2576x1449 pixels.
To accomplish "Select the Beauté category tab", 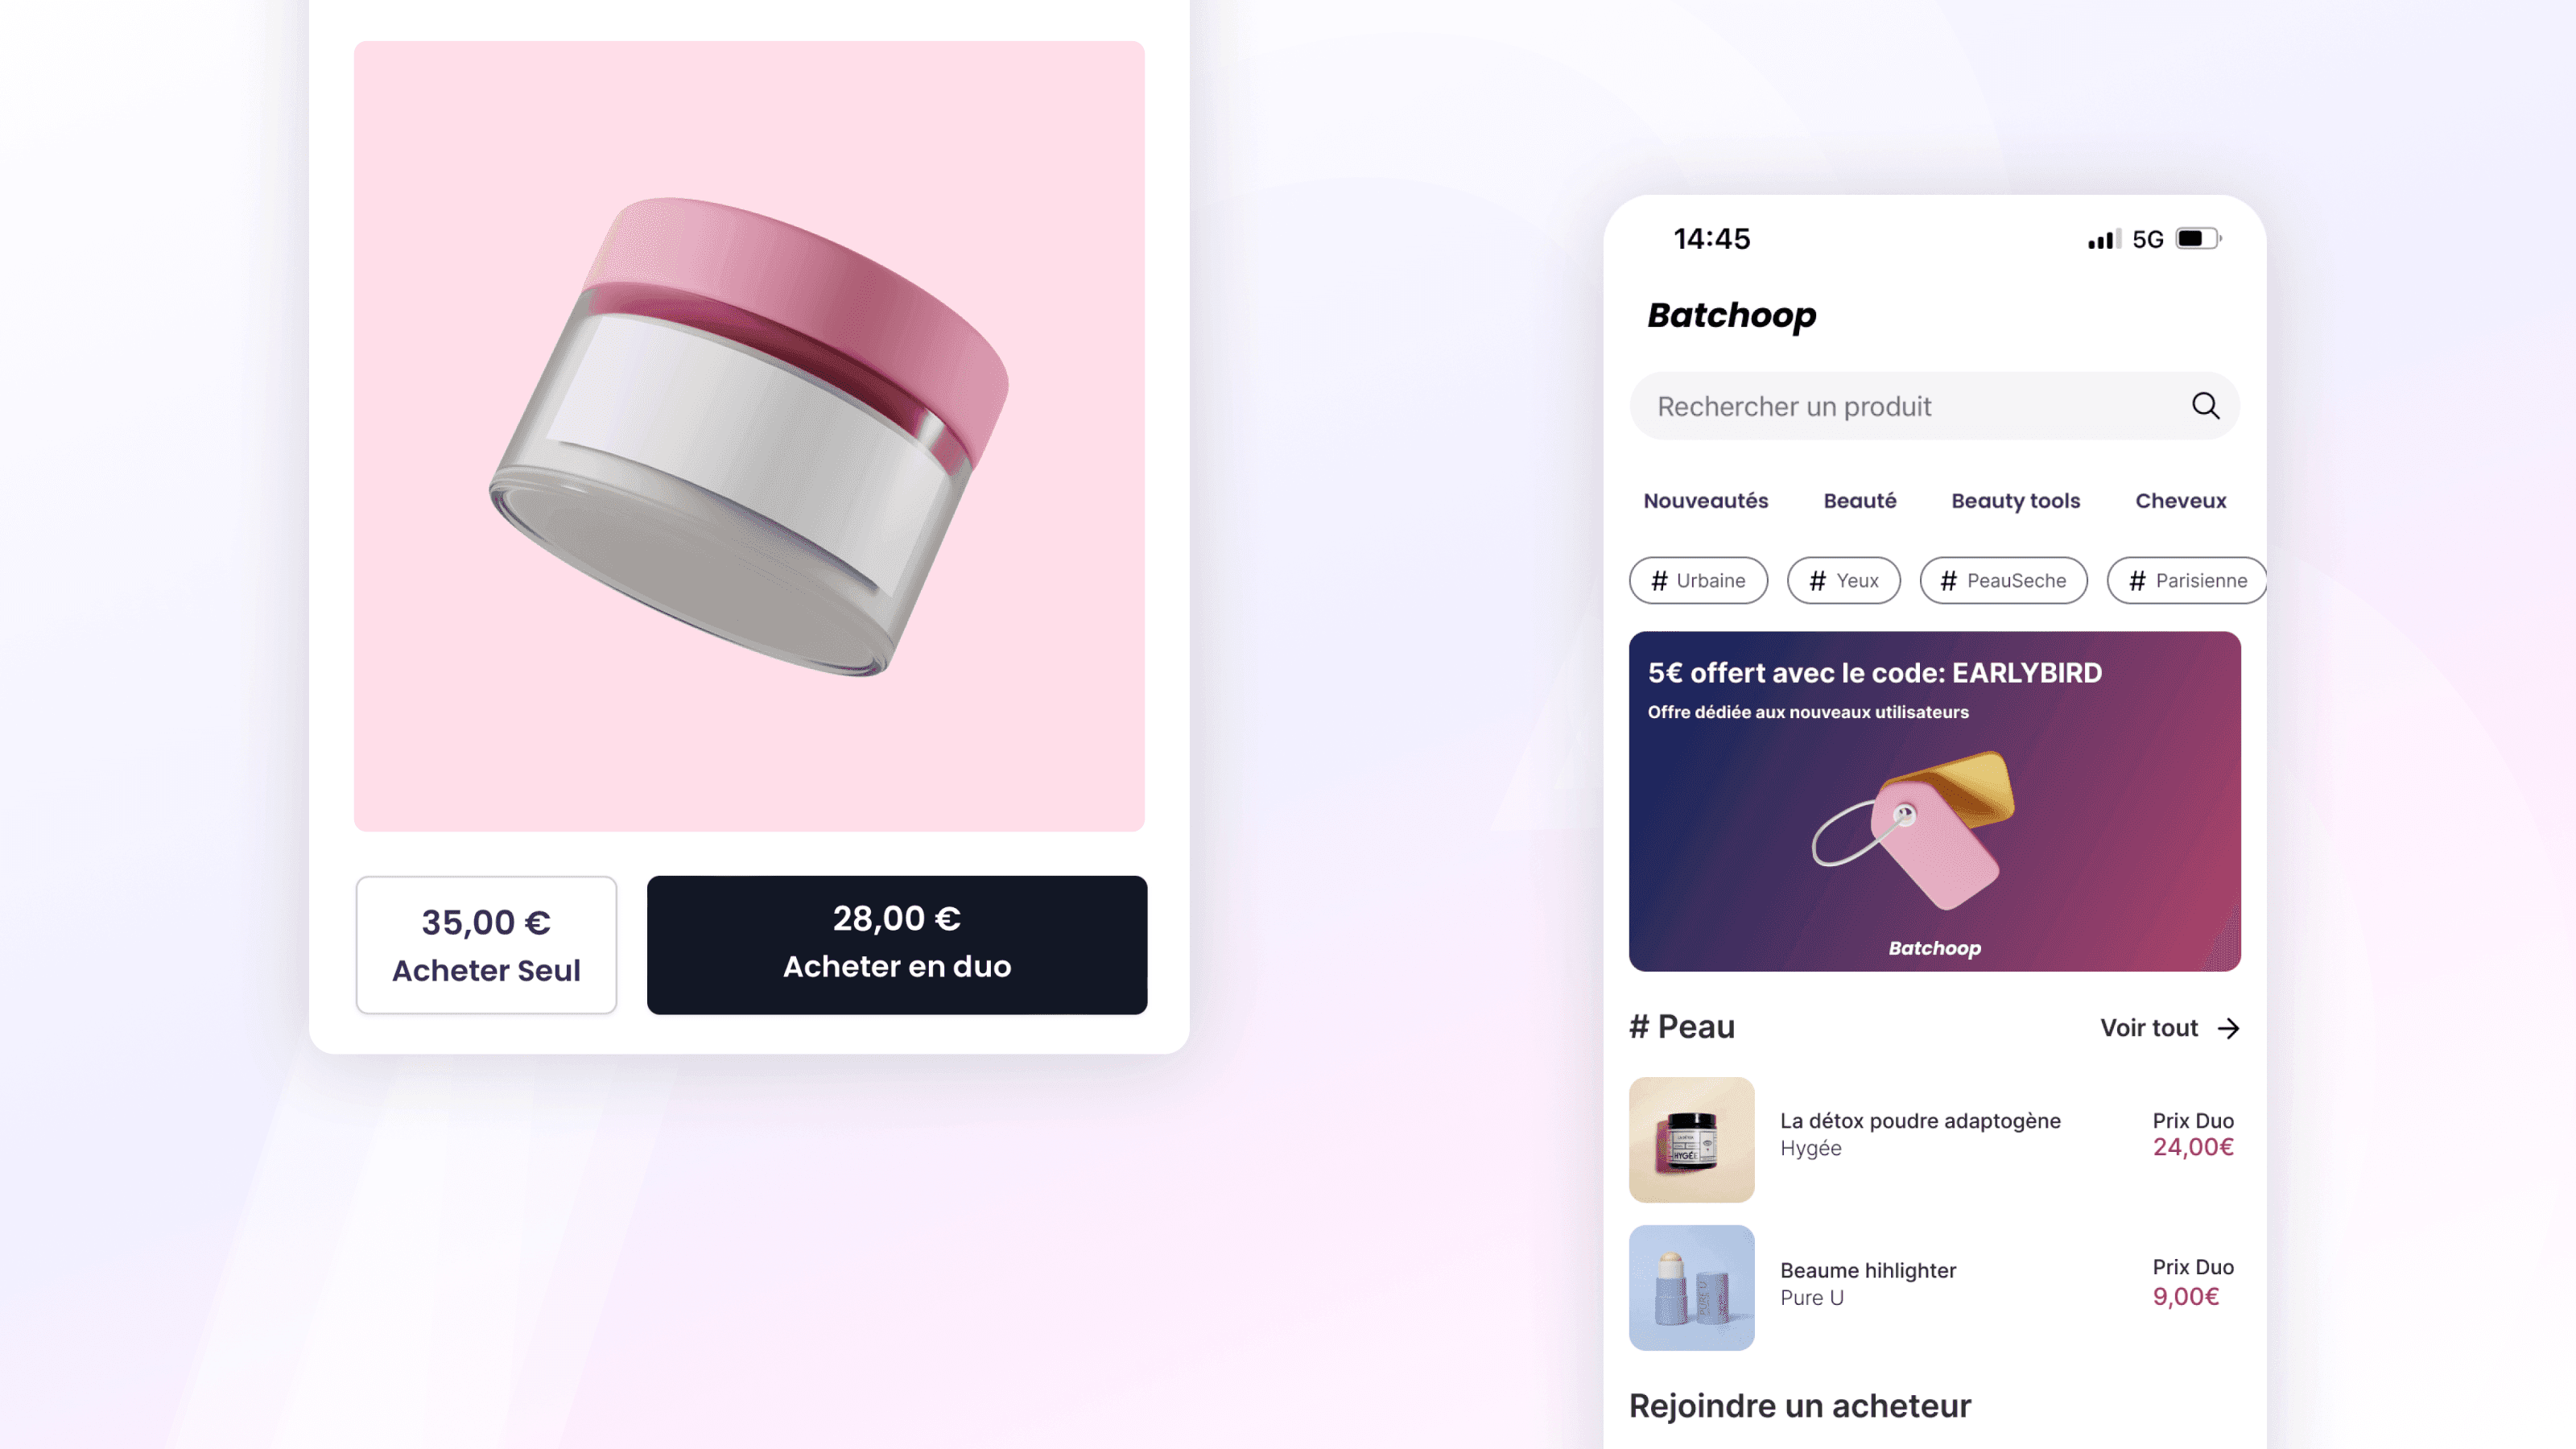I will click(1858, 501).
